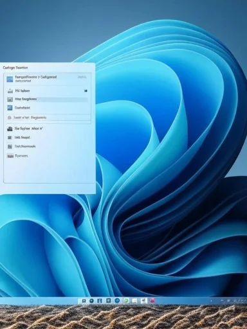Image resolution: width=247 pixels, height=329 pixels.
Task: Click the magnifier icon in the panel search row
Action: [10, 118]
